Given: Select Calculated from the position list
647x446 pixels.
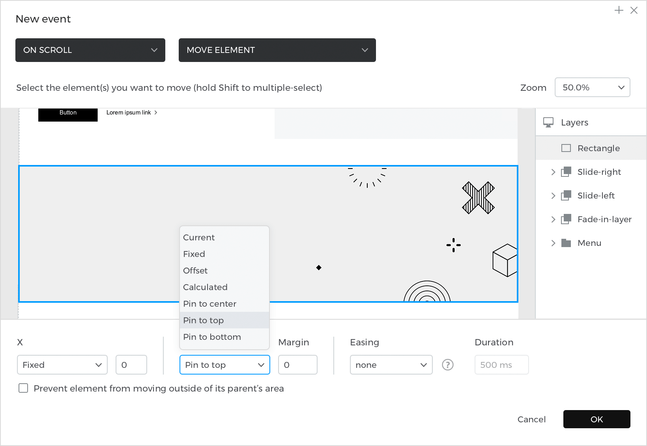Looking at the screenshot, I should pyautogui.click(x=205, y=287).
